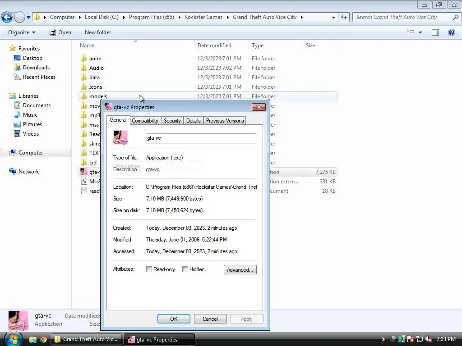Image resolution: width=462 pixels, height=346 pixels.
Task: Switch to the Compatibility tab
Action: pyautogui.click(x=145, y=121)
